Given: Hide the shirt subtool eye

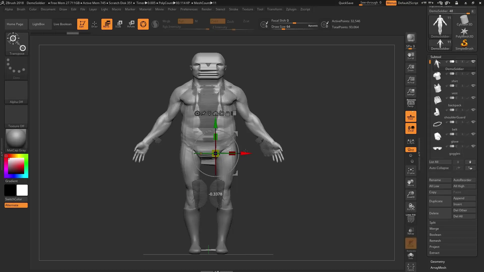Looking at the screenshot, I should point(473,74).
